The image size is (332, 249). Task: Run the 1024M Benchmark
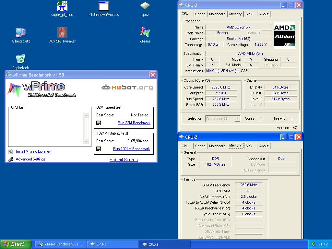(132, 149)
